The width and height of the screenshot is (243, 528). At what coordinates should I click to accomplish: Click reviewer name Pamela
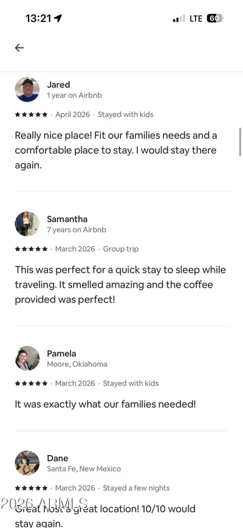[61, 353]
